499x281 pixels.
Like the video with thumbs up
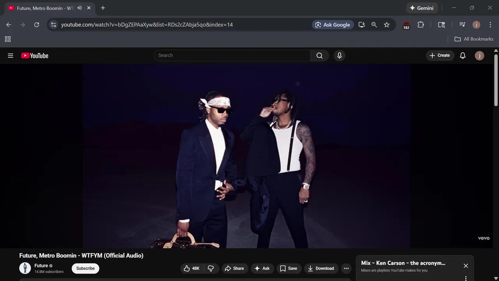tap(191, 269)
